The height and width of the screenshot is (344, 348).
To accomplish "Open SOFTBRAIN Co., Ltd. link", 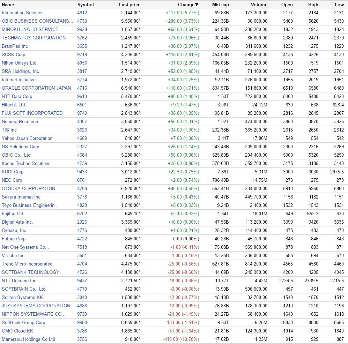I will tap(24, 289).
